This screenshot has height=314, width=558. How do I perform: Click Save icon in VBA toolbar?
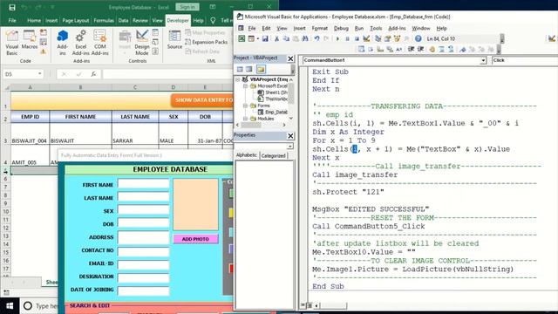(x=265, y=38)
